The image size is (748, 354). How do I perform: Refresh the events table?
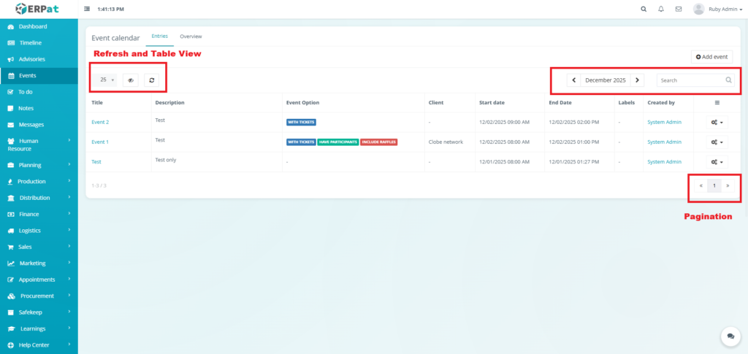(x=151, y=80)
